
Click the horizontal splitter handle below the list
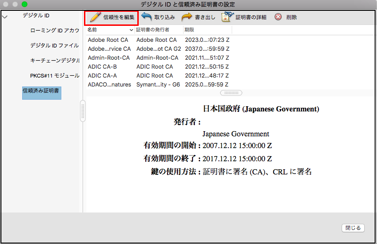(231, 93)
